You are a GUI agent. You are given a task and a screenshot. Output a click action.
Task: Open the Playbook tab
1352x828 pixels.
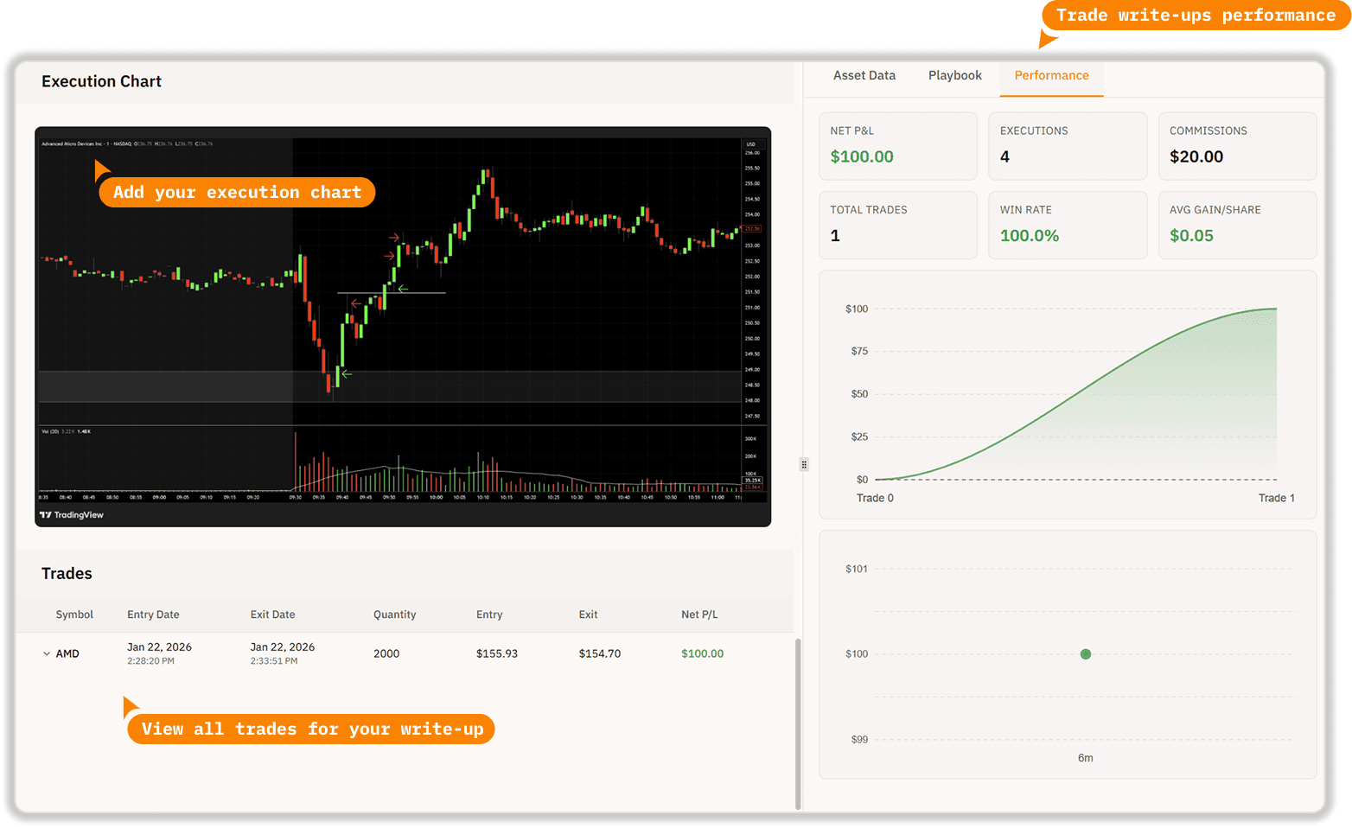954,75
